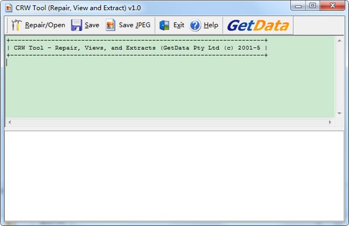This screenshot has width=349, height=226.
Task: Click the Exit door icon
Action: click(165, 25)
